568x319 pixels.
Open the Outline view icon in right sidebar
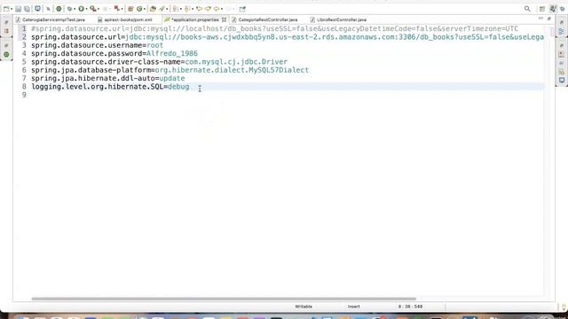tap(562, 32)
